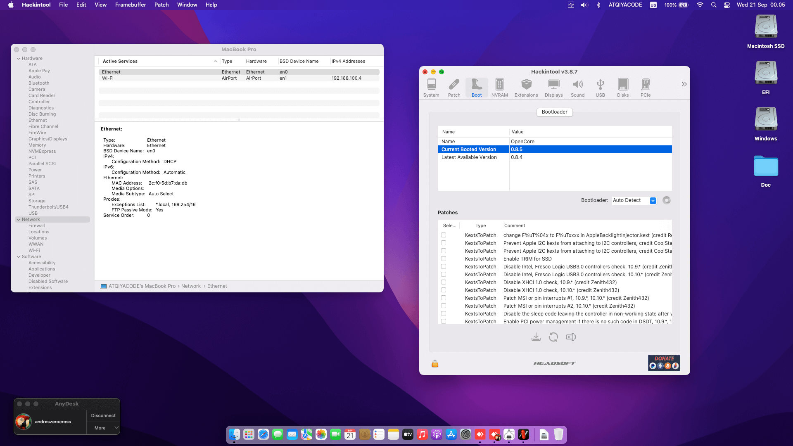Open the NVRAM toolbar icon
The image size is (793, 446).
coord(499,88)
